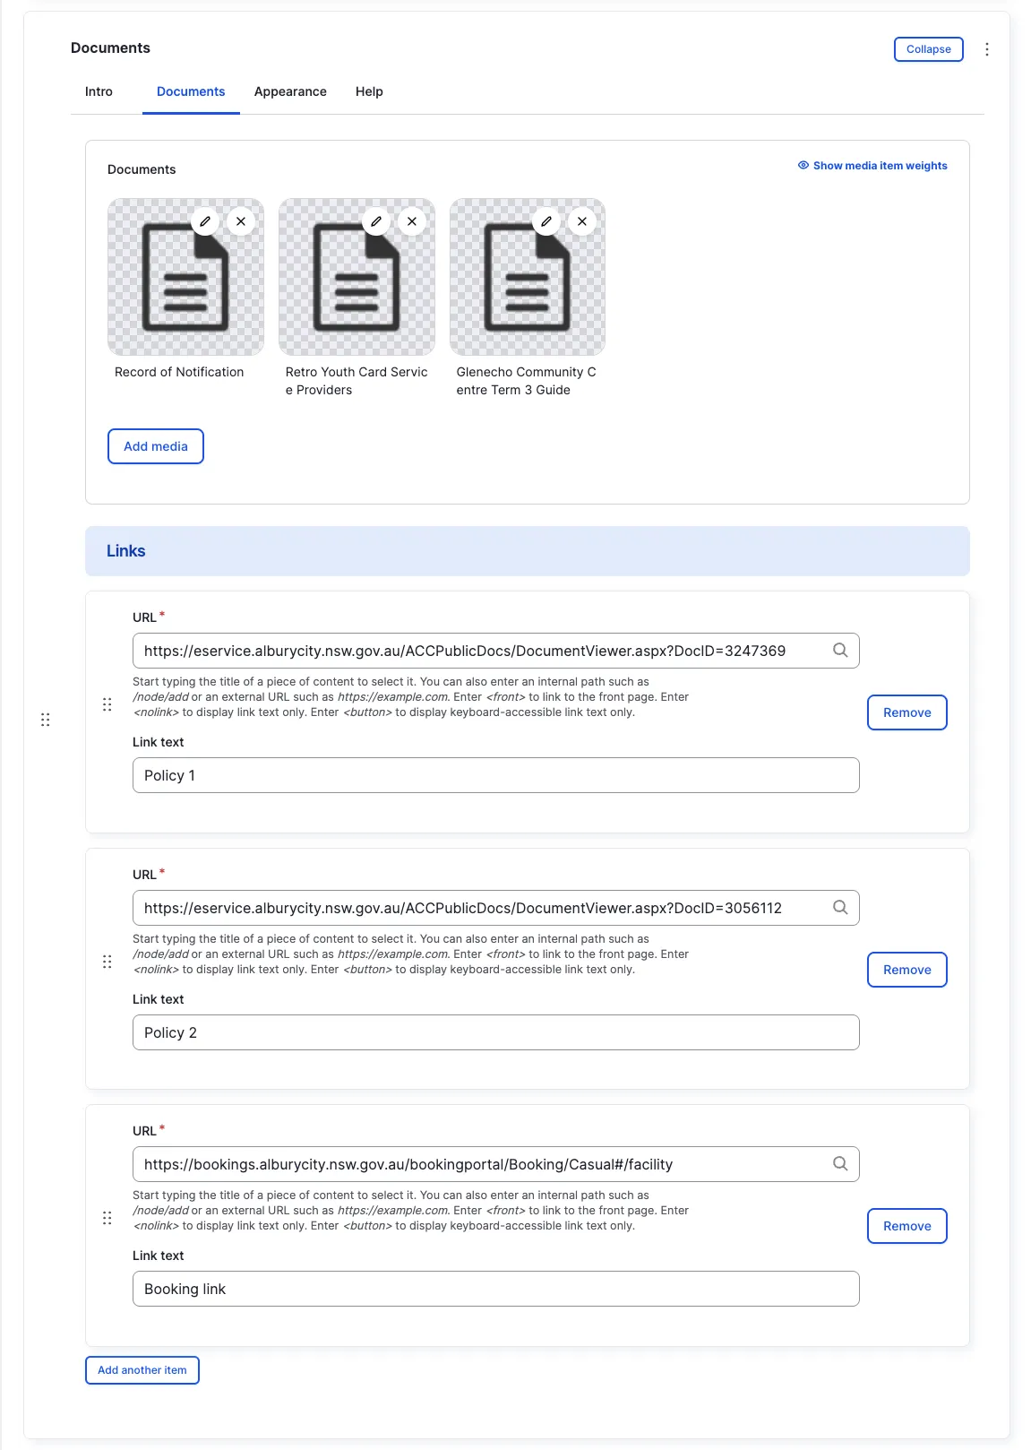Click the search icon in the DocID=3056112 URL field
The height and width of the screenshot is (1450, 1031).
[840, 908]
